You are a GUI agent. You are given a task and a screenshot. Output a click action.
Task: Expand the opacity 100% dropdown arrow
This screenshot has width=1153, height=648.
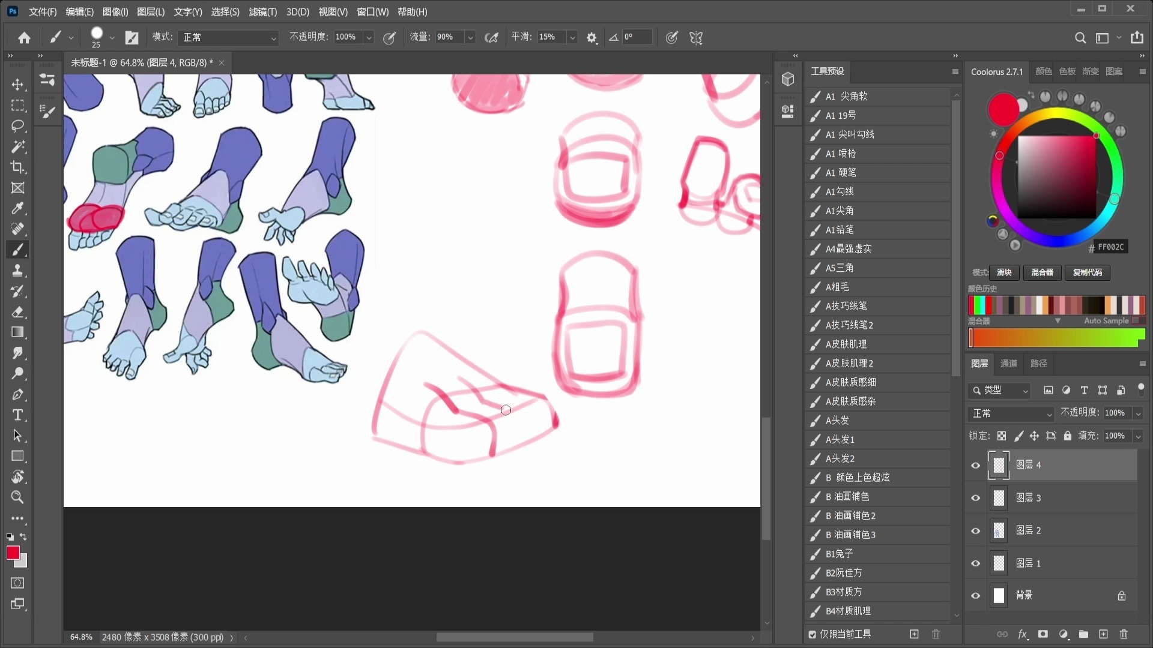(369, 37)
